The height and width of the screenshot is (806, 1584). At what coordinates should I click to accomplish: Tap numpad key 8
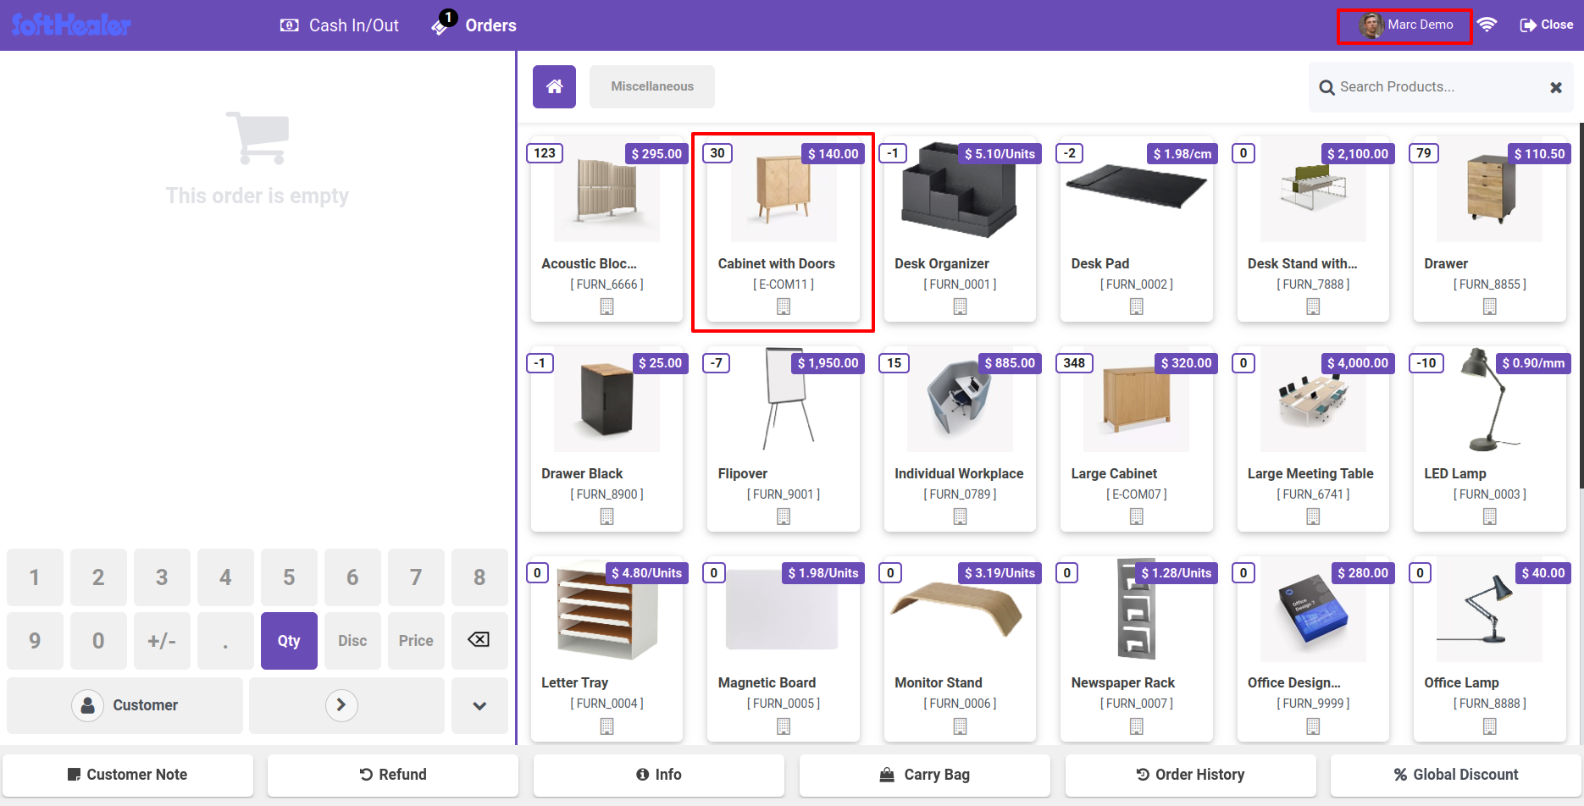[479, 577]
